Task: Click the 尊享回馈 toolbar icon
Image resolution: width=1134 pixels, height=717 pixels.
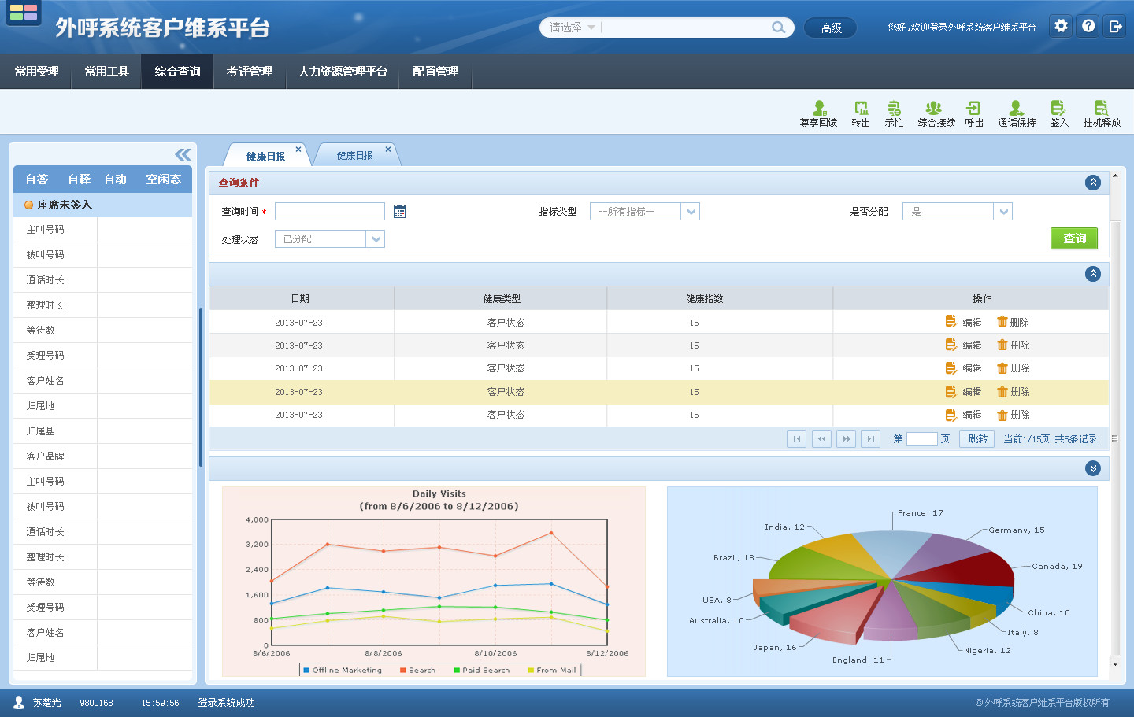Action: (819, 113)
